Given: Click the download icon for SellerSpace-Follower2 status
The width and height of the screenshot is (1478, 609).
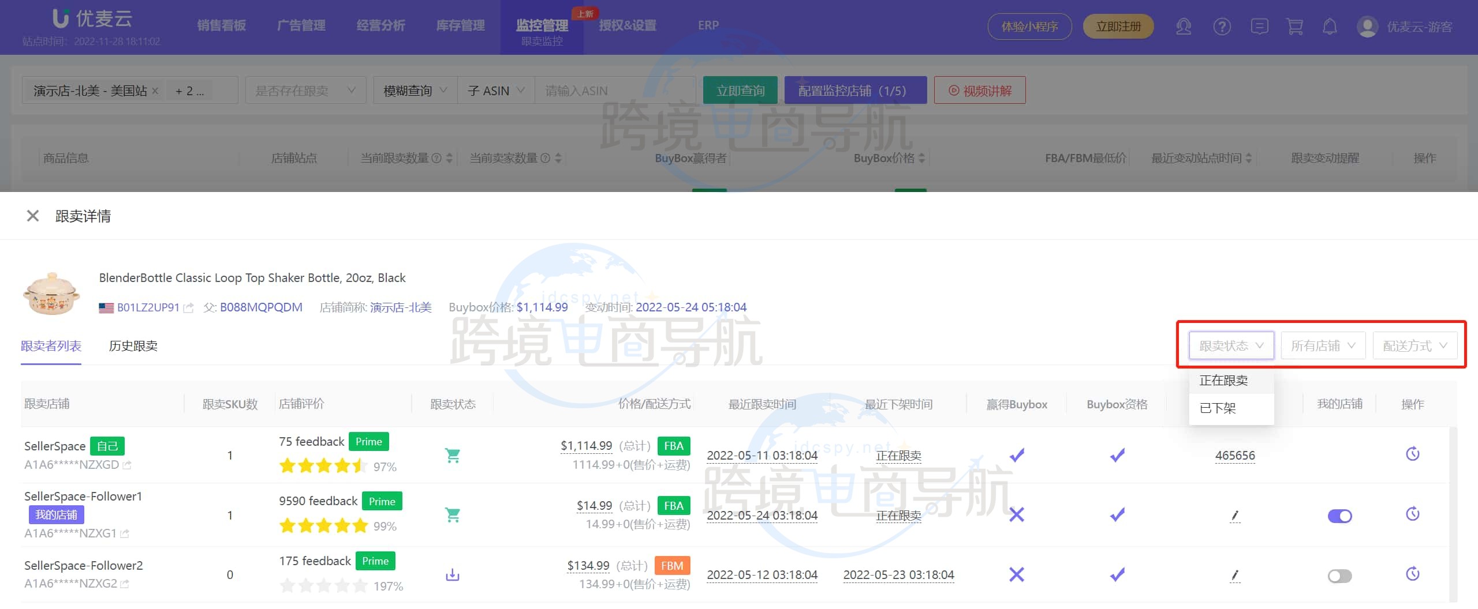Looking at the screenshot, I should tap(453, 574).
